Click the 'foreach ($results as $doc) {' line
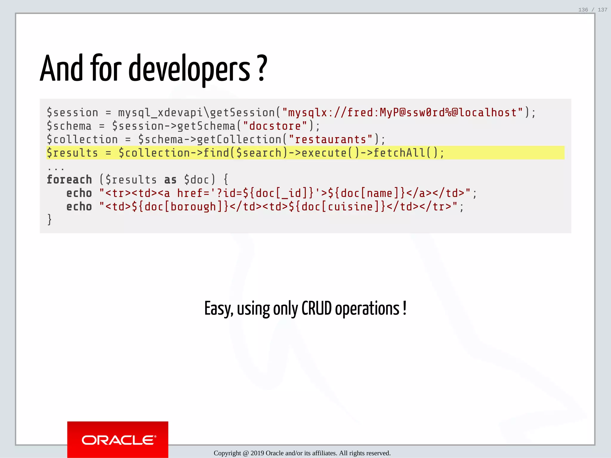Image resolution: width=611 pixels, height=458 pixels. pos(138,180)
